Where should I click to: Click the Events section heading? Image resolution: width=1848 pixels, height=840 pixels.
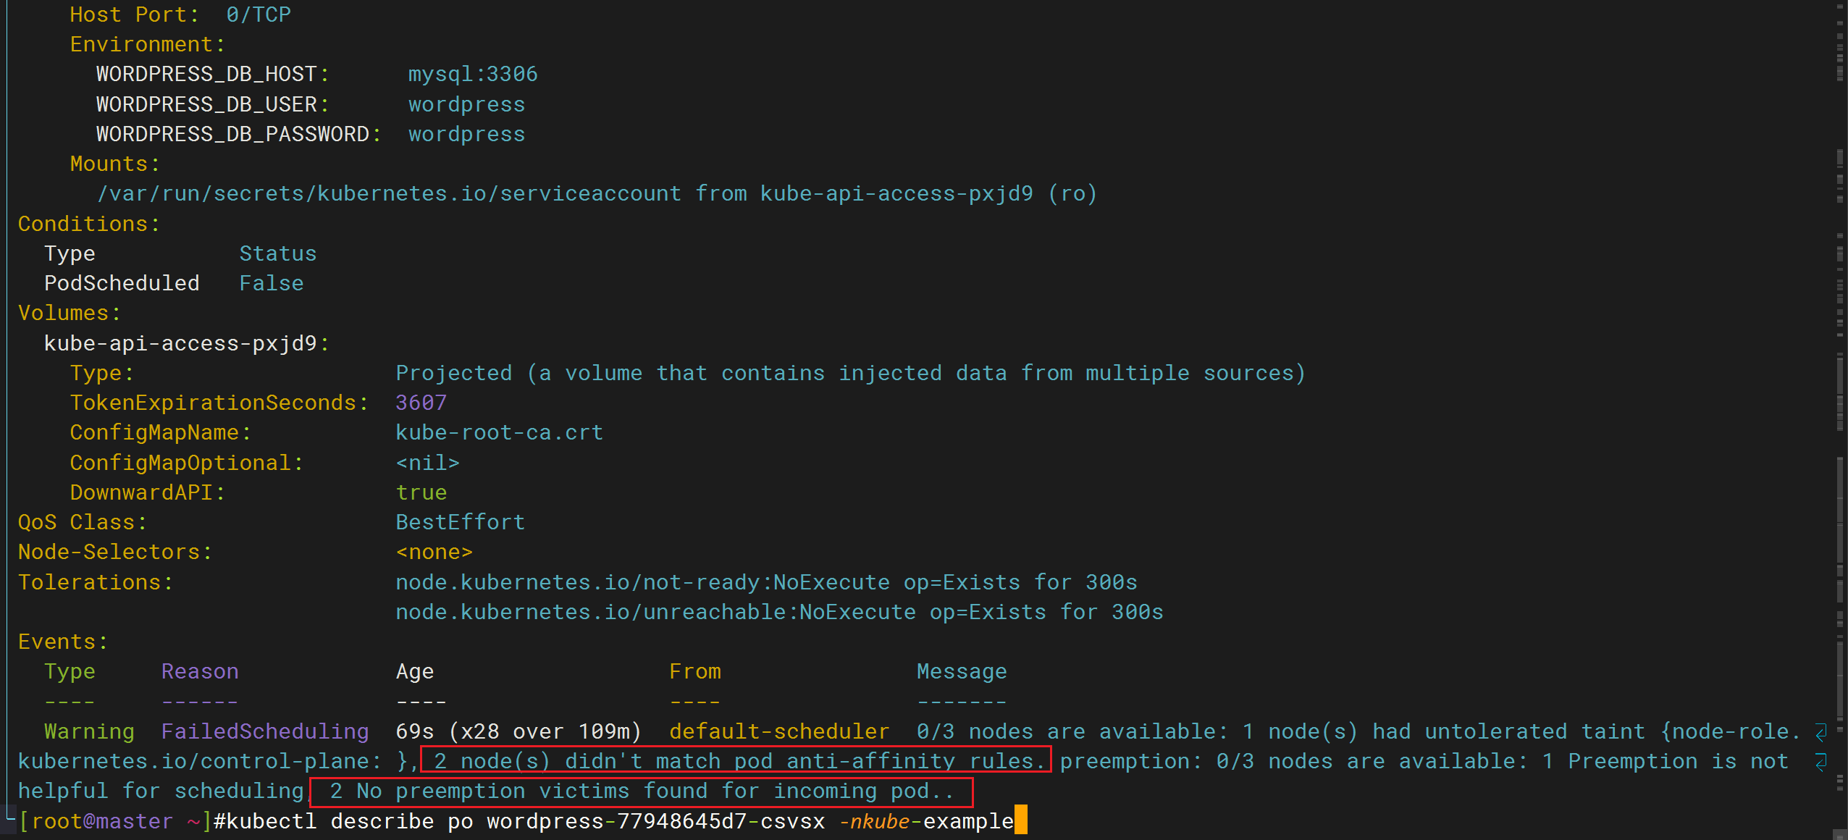[x=63, y=642]
